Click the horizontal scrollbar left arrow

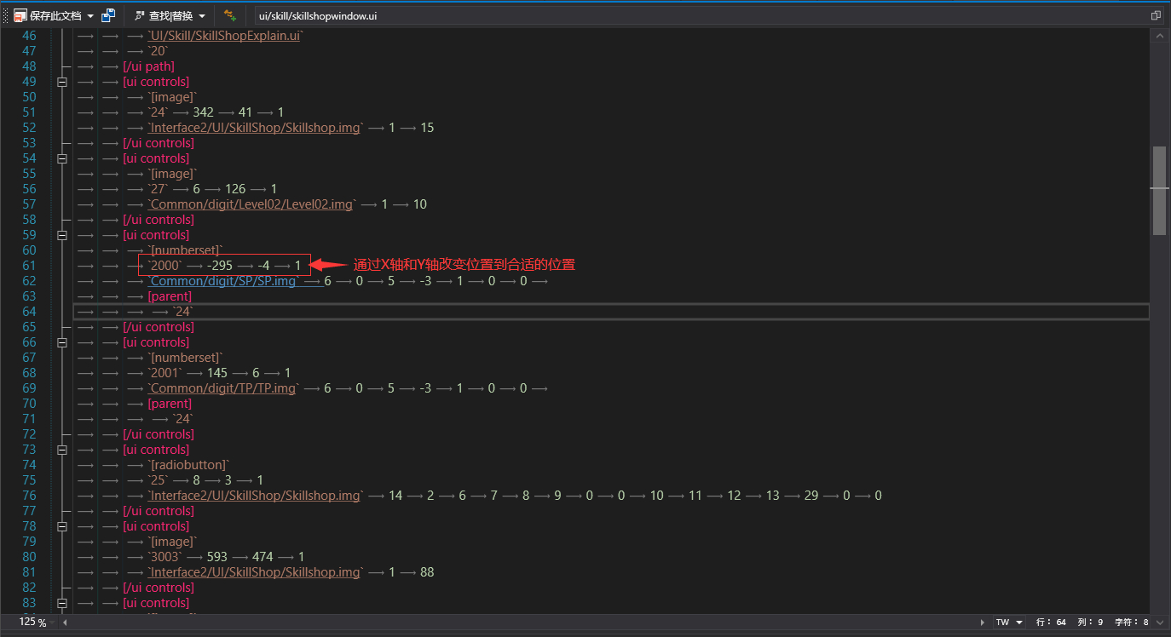coord(65,623)
